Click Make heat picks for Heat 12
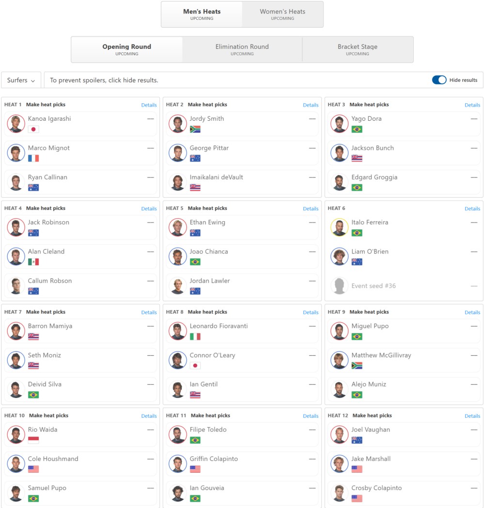Screen dimensions: 484x508 [372, 416]
